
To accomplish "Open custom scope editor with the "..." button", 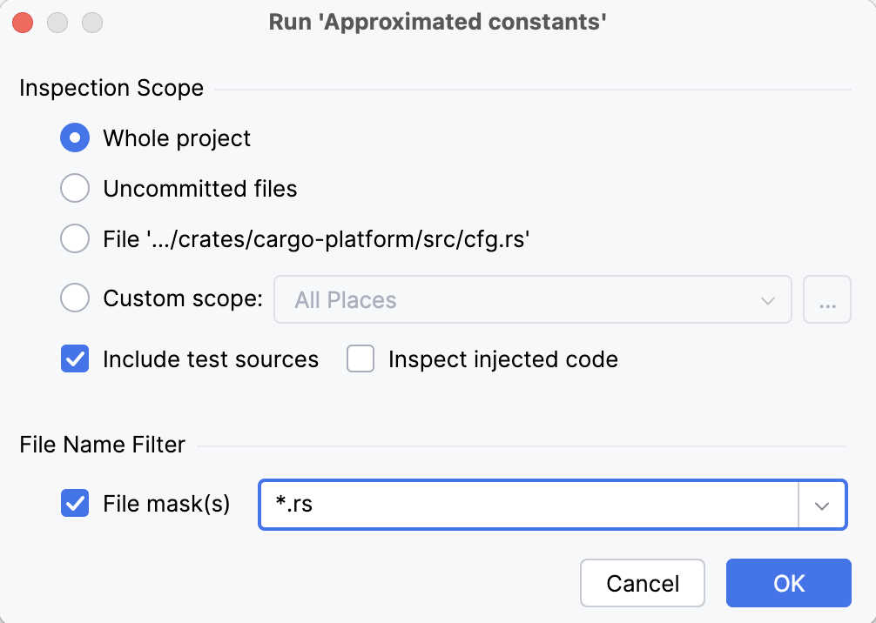I will click(827, 299).
